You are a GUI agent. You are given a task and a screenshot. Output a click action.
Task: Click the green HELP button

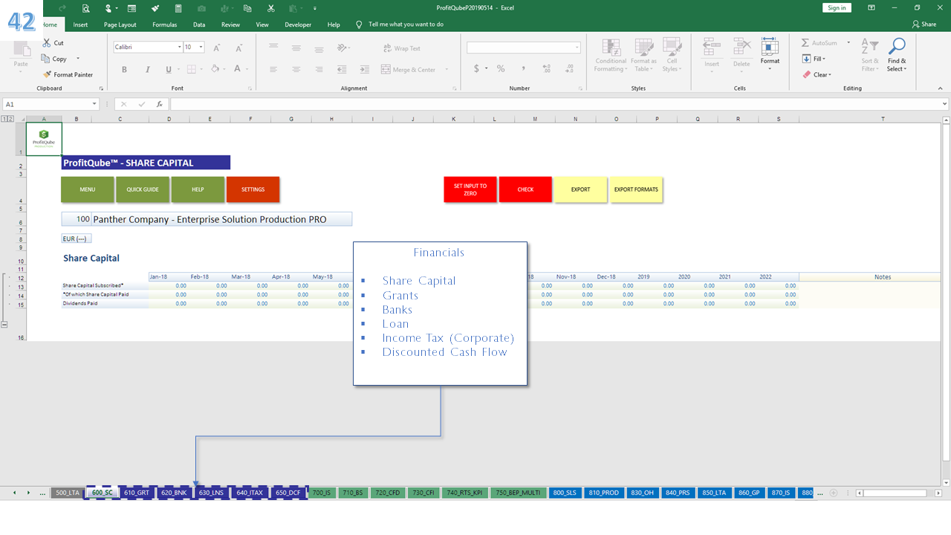click(198, 189)
